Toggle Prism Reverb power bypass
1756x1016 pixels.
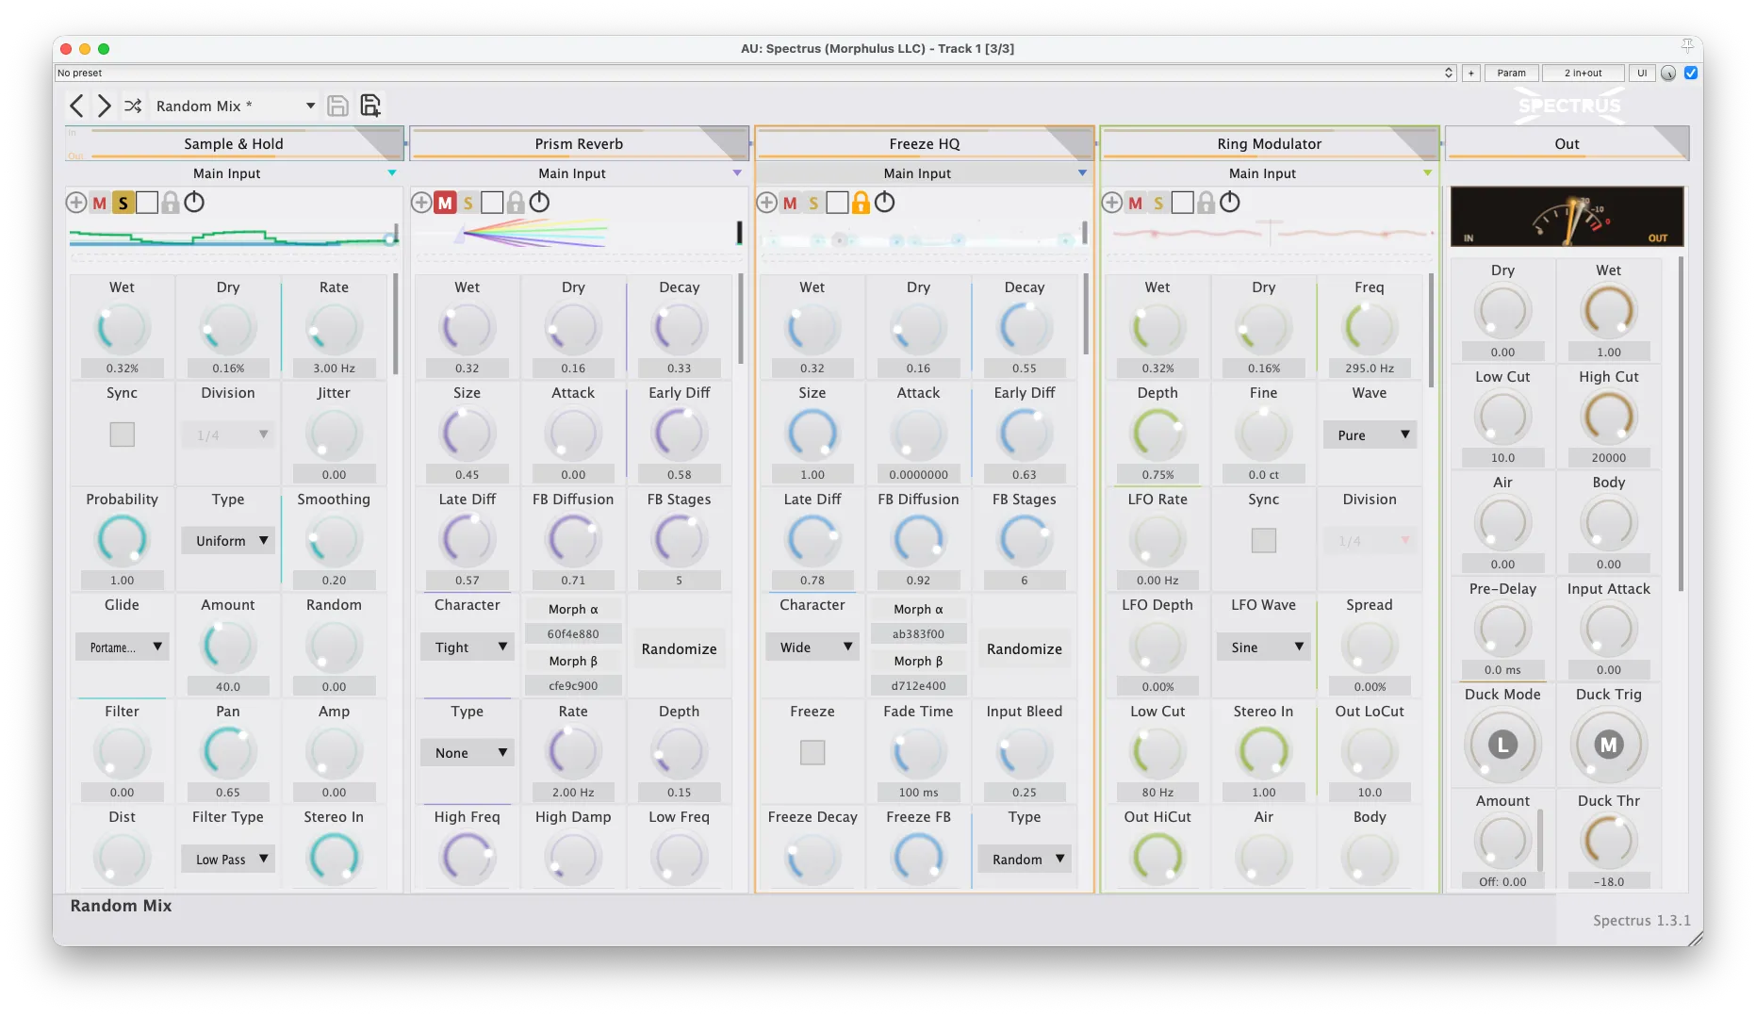tap(539, 202)
